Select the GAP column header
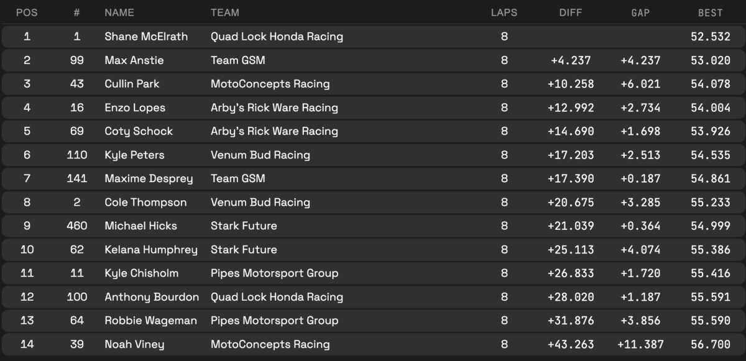The height and width of the screenshot is (361, 746). tap(640, 12)
